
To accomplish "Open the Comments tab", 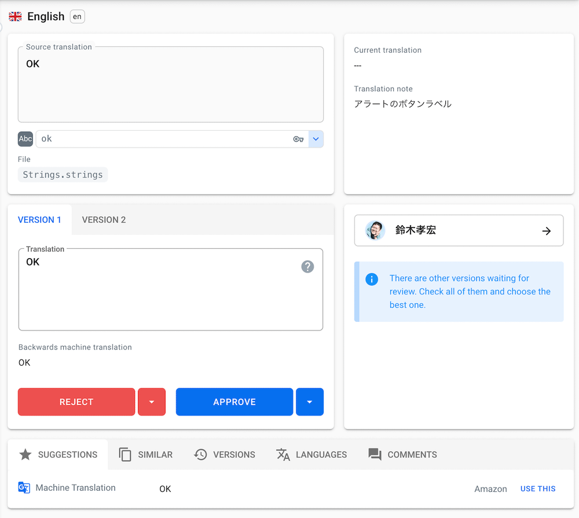I will (x=403, y=455).
